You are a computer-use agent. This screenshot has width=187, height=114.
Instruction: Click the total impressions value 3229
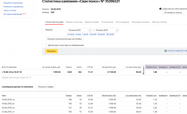[x=70, y=72]
